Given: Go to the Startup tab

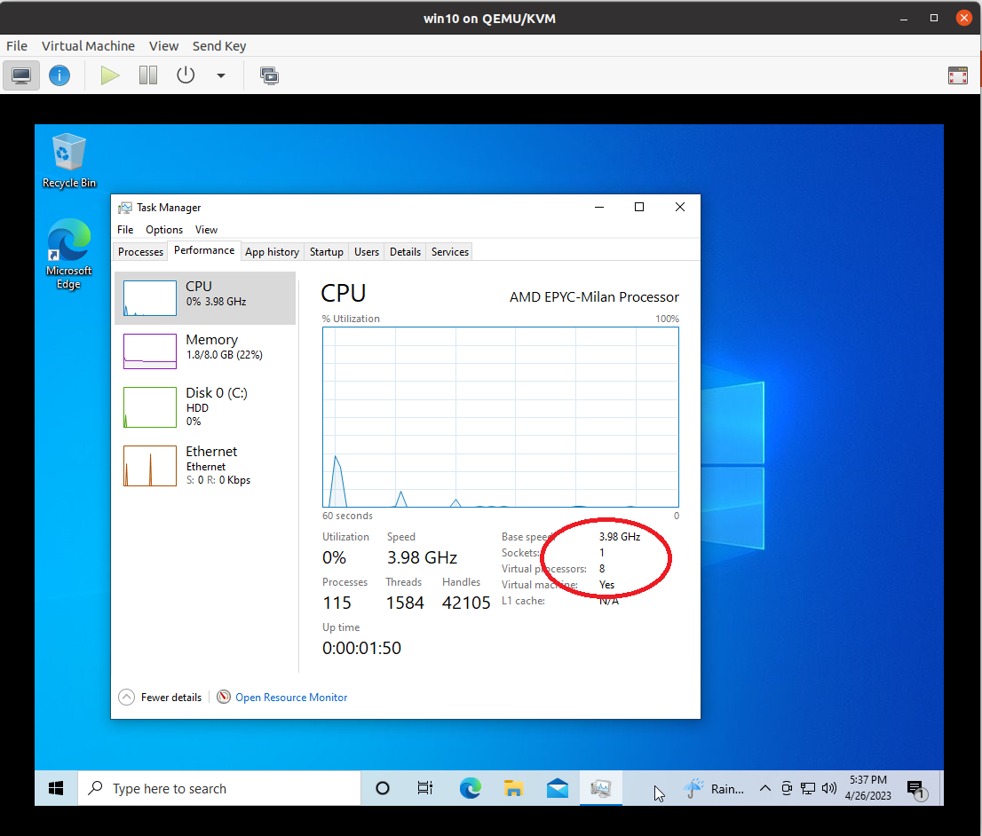Looking at the screenshot, I should coord(326,252).
